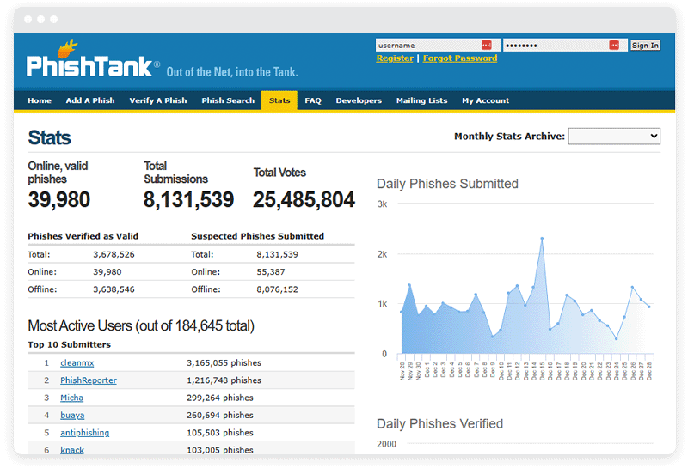This screenshot has height=468, width=688.
Task: Click the '299,264 phishes' count
Action: point(220,398)
